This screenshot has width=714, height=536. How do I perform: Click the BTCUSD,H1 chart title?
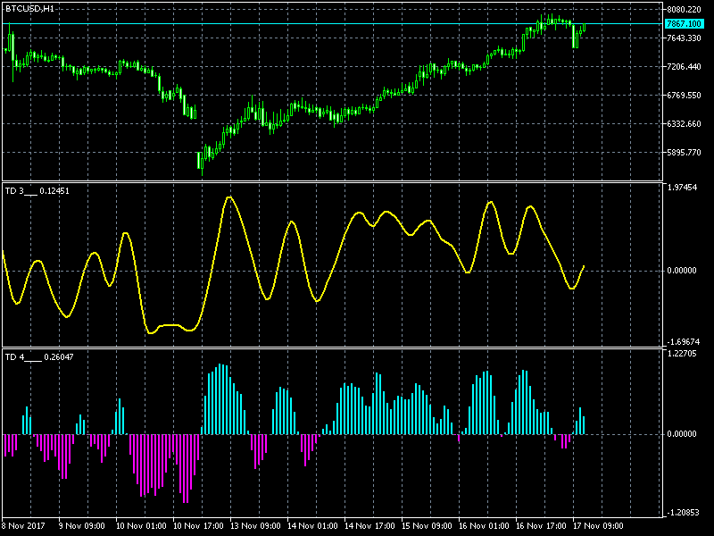[29, 9]
